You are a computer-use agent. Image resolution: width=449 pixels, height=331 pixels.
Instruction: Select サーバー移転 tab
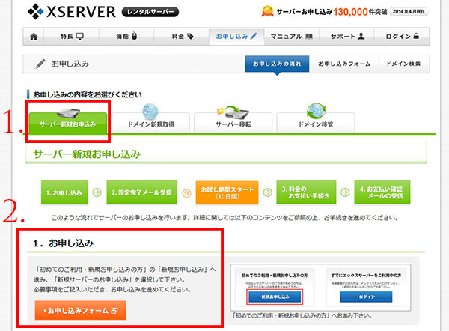234,122
